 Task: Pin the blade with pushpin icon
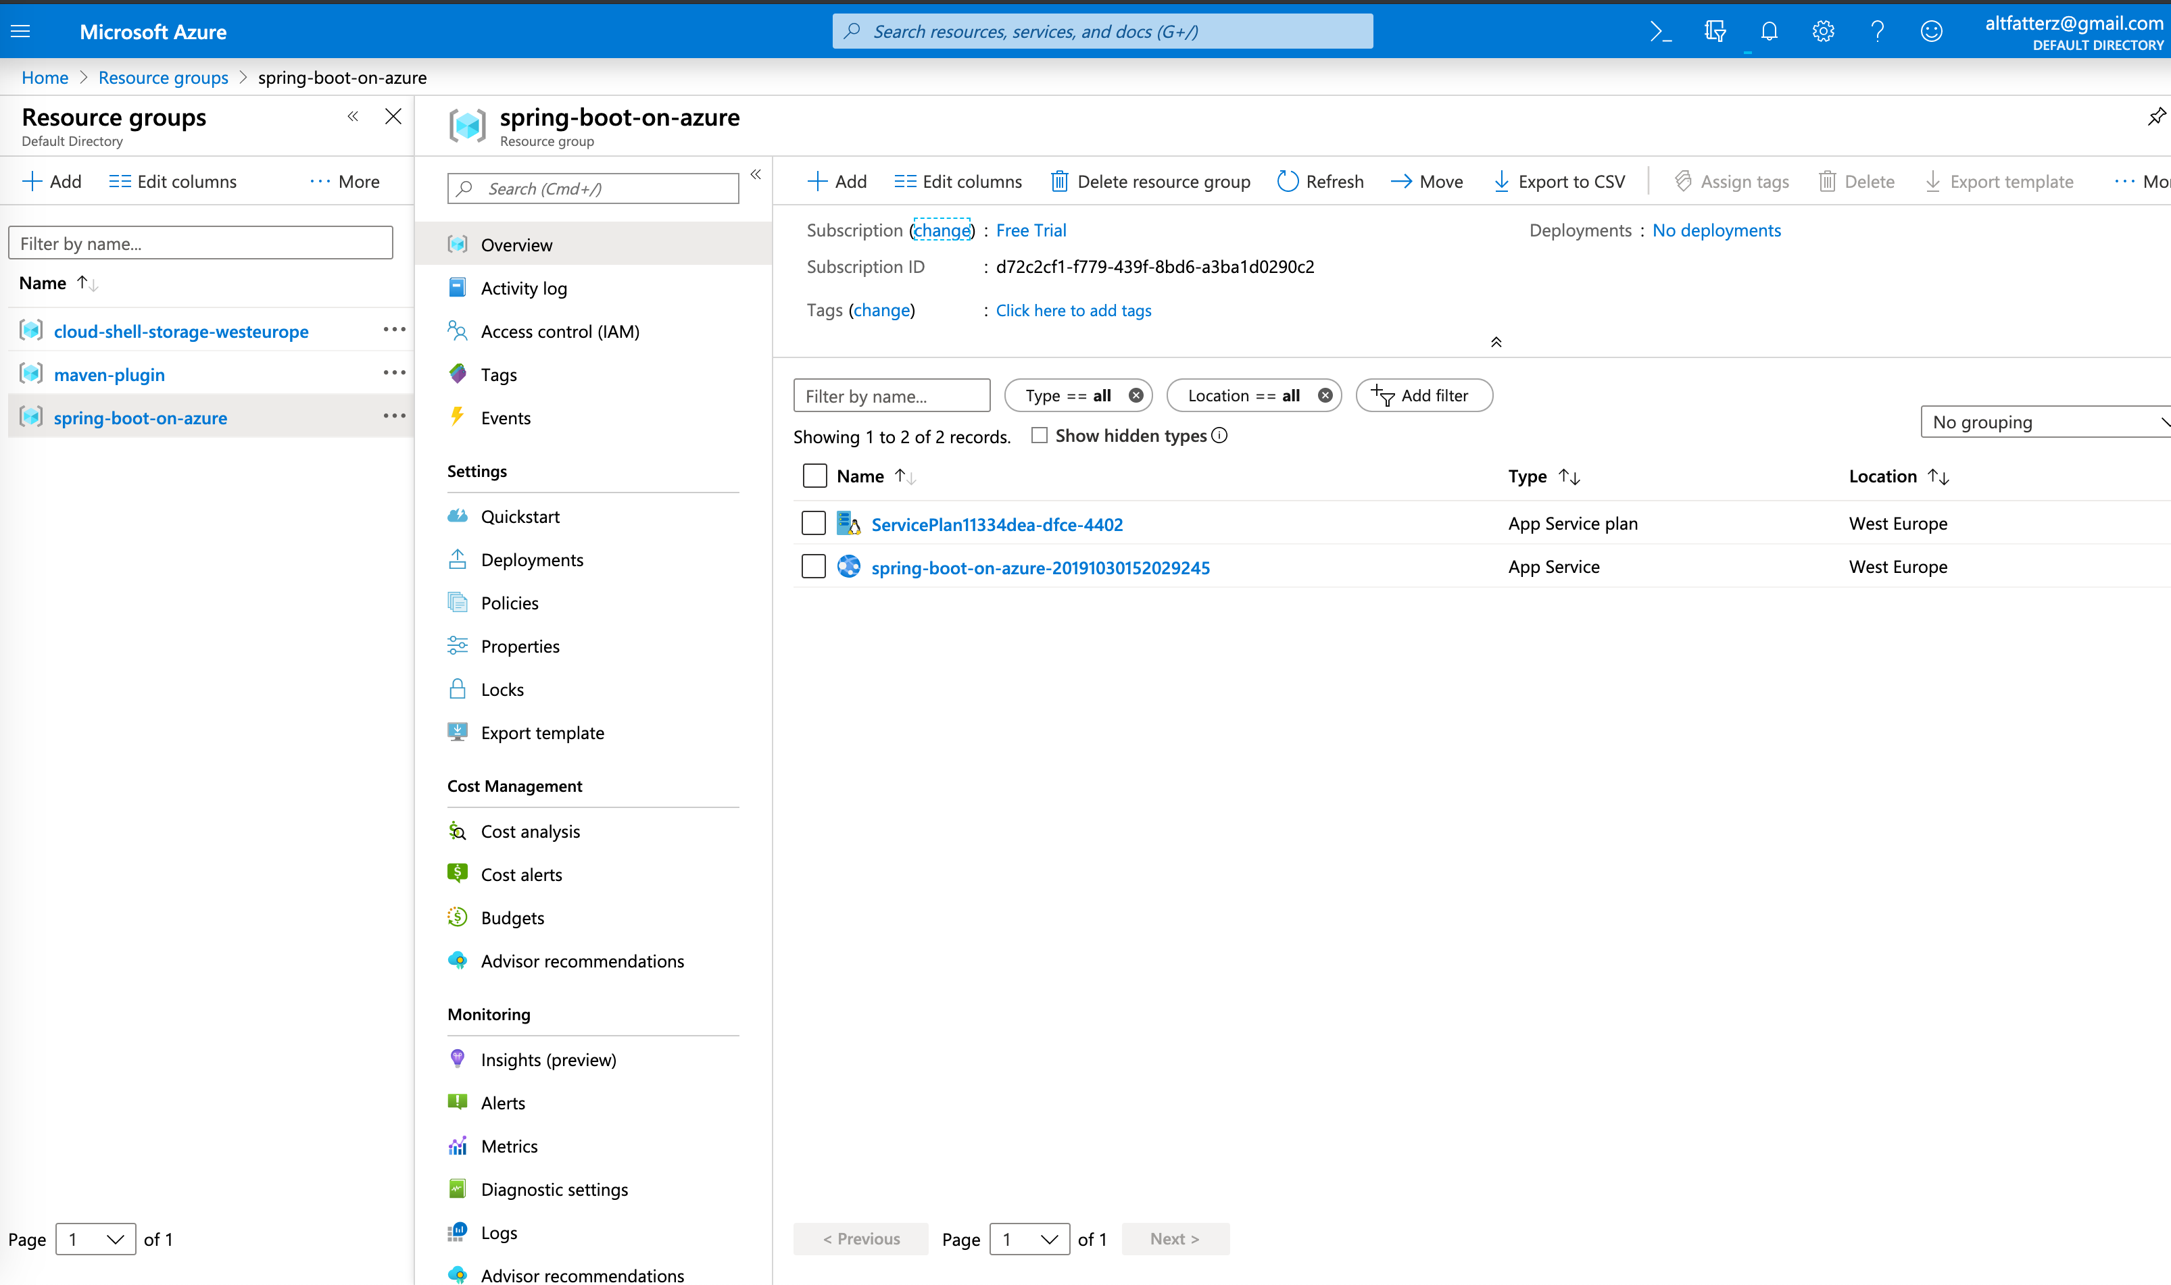tap(2155, 117)
